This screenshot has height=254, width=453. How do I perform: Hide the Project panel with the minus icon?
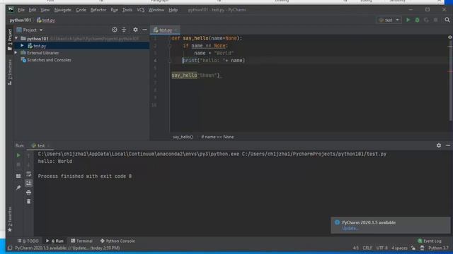tap(144, 30)
